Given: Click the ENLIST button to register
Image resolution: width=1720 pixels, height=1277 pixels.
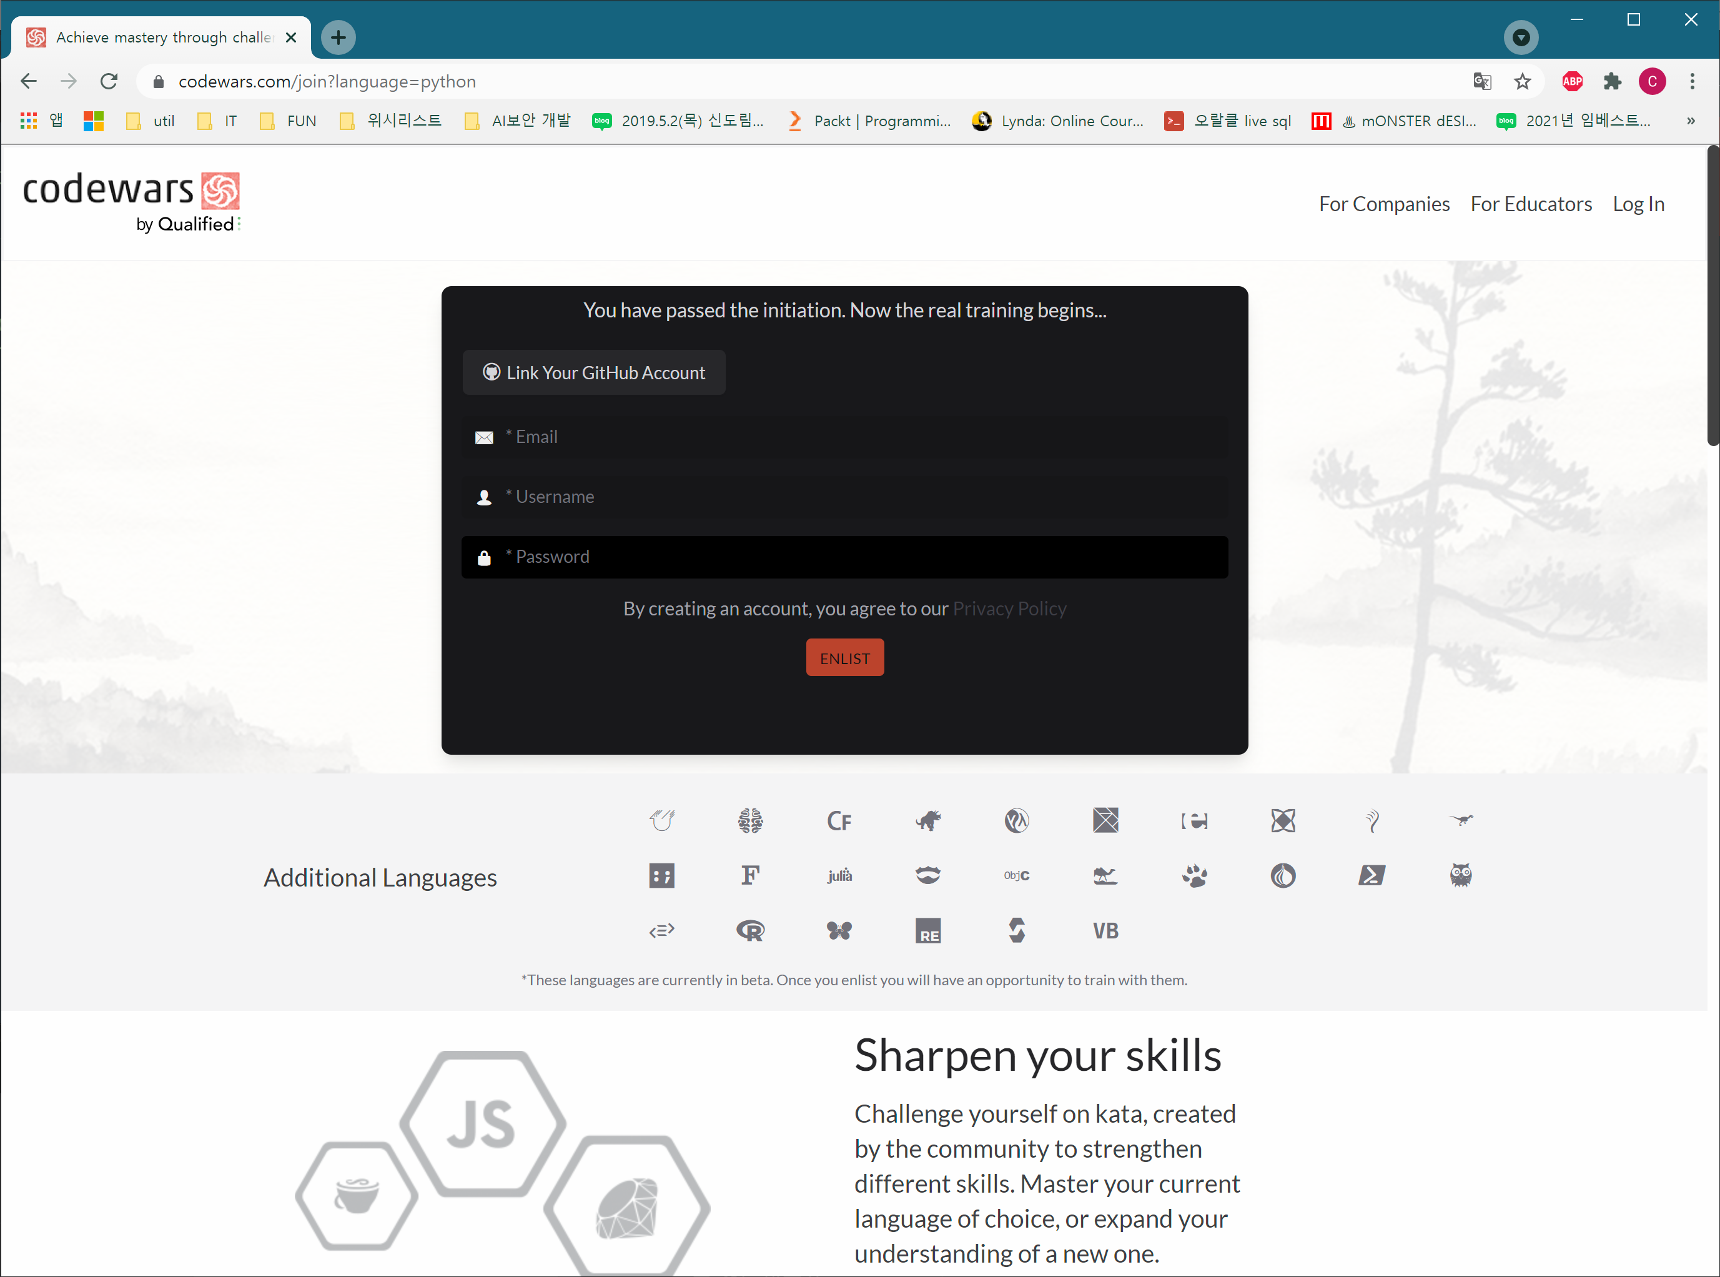Looking at the screenshot, I should [844, 657].
